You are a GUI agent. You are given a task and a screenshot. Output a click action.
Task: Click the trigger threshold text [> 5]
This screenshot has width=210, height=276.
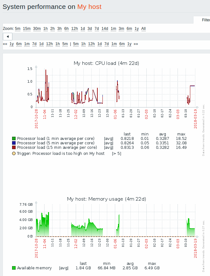coord(116,154)
